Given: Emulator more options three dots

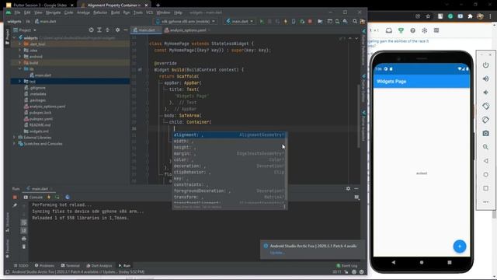Looking at the screenshot, I should click(485, 202).
